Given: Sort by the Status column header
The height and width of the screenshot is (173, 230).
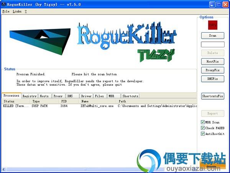Looking at the screenshot, I should pyautogui.click(x=16, y=101).
